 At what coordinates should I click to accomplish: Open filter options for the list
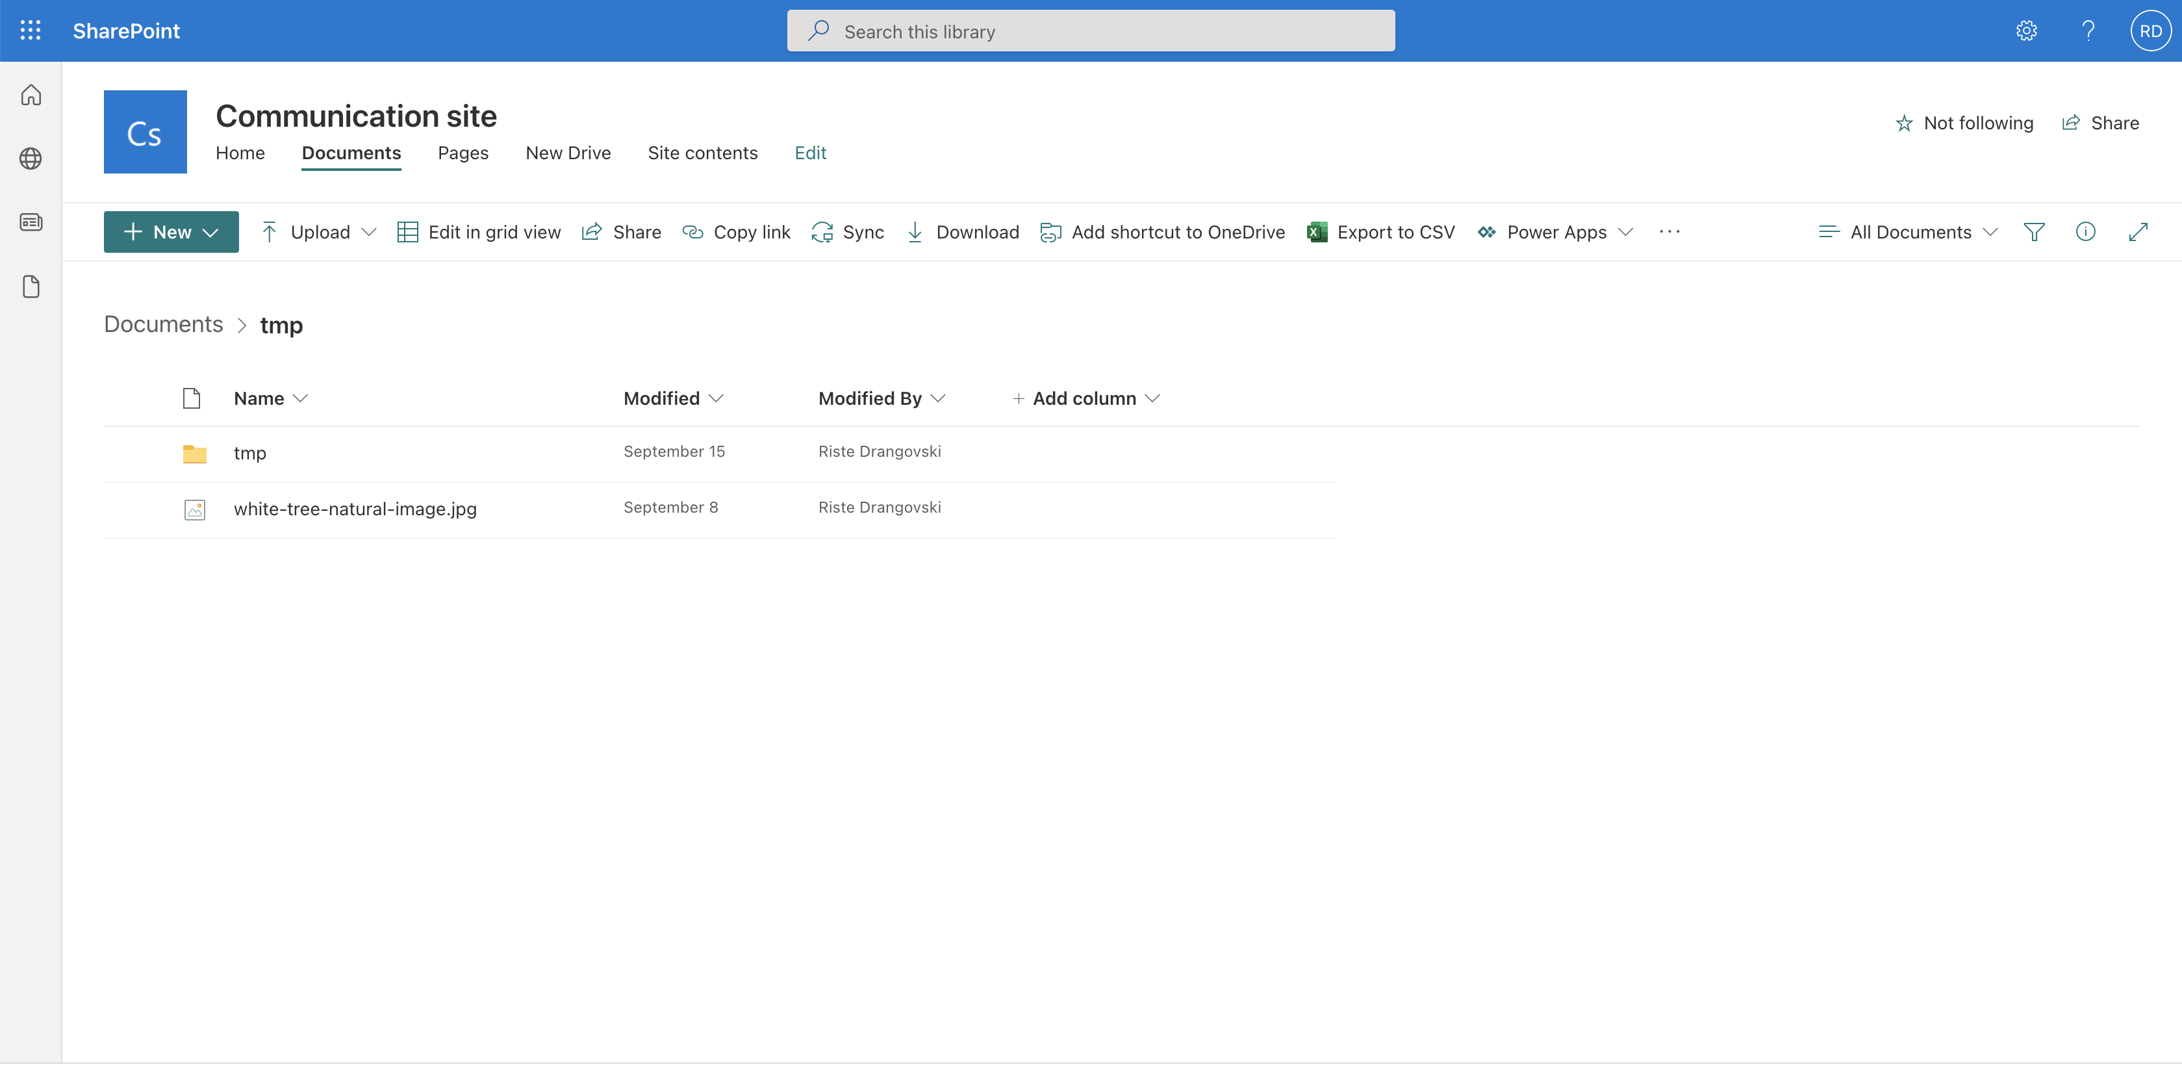click(x=2035, y=231)
